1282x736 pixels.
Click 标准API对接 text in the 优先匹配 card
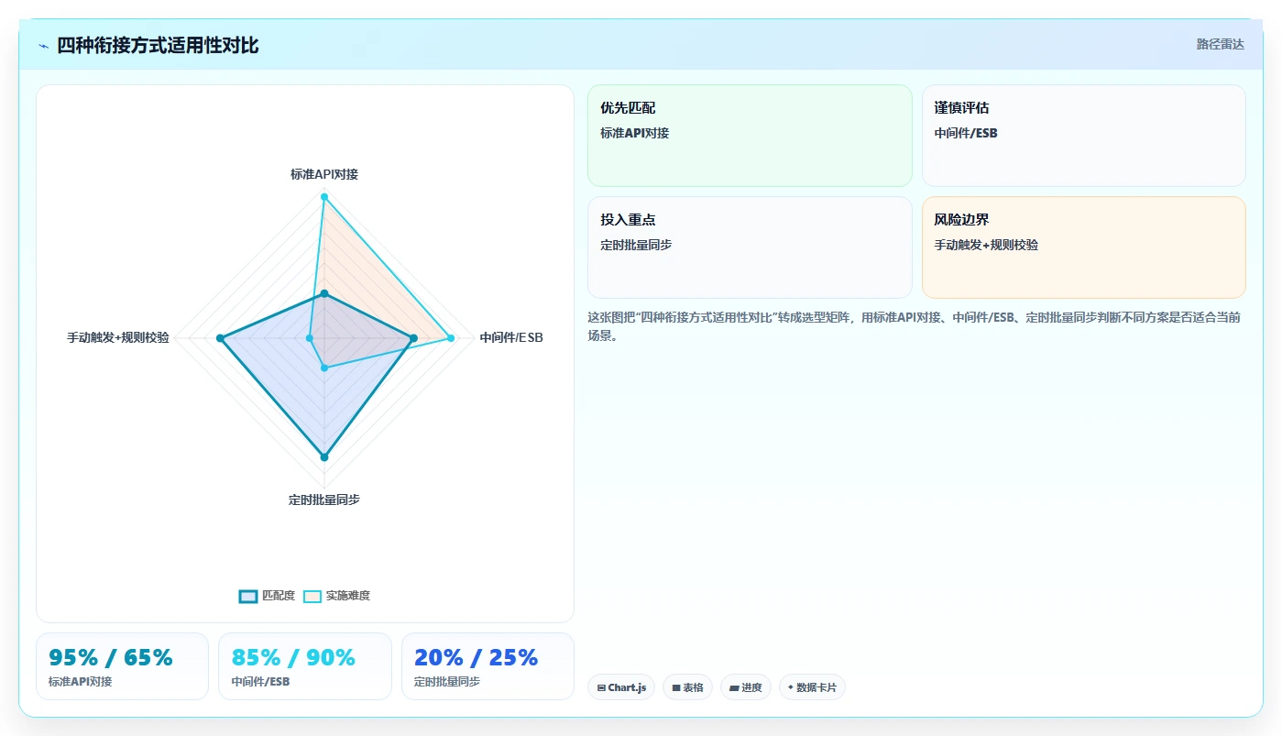(635, 133)
